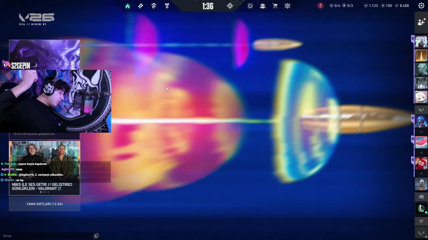Click the 1.123 Valorant Points balance
This screenshot has width=428, height=240.
(x=371, y=6)
